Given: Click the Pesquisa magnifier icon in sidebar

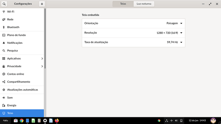Looking at the screenshot, I should 4,50.
